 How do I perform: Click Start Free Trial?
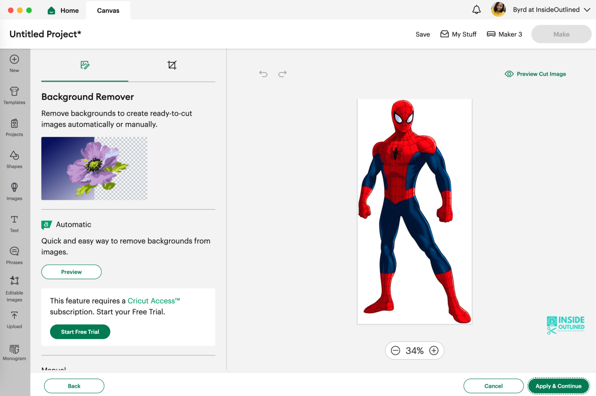point(80,332)
